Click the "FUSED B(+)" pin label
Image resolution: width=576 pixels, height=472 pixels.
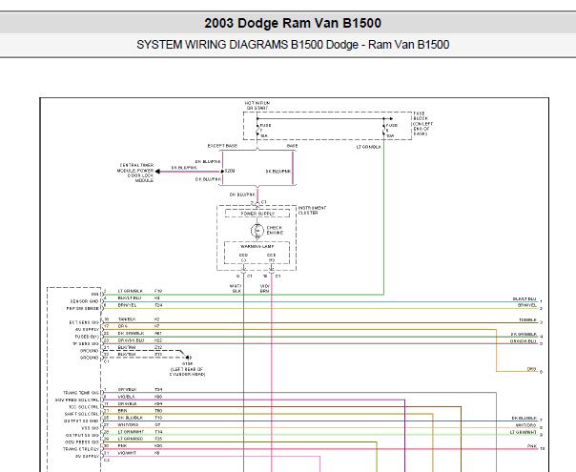(87, 337)
